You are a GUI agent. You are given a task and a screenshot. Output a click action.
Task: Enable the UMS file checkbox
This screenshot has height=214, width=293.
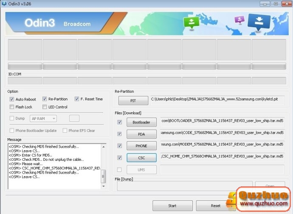coord(119,170)
